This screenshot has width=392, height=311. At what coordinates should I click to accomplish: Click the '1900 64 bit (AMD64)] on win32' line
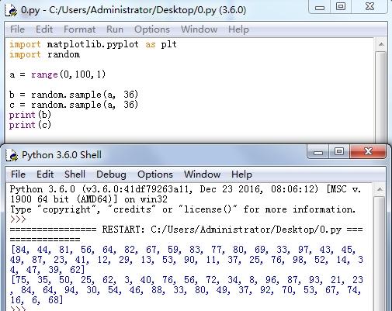tap(88, 199)
